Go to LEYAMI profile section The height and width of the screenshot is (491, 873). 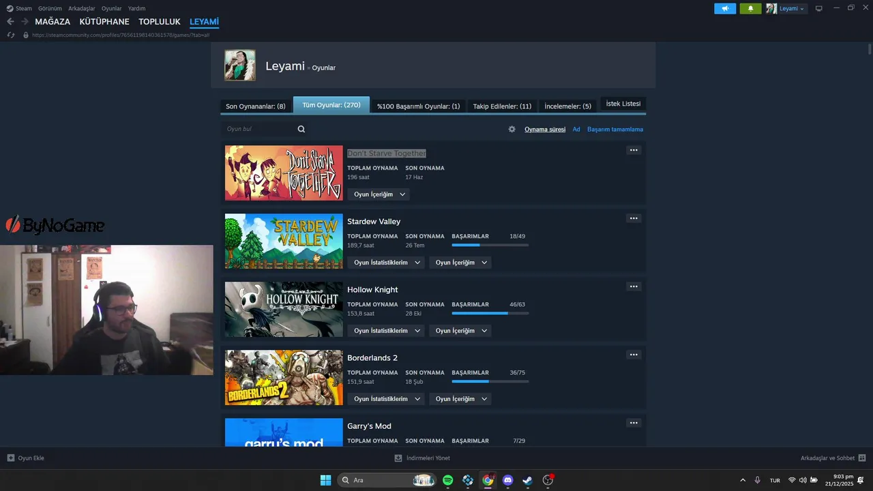click(204, 22)
